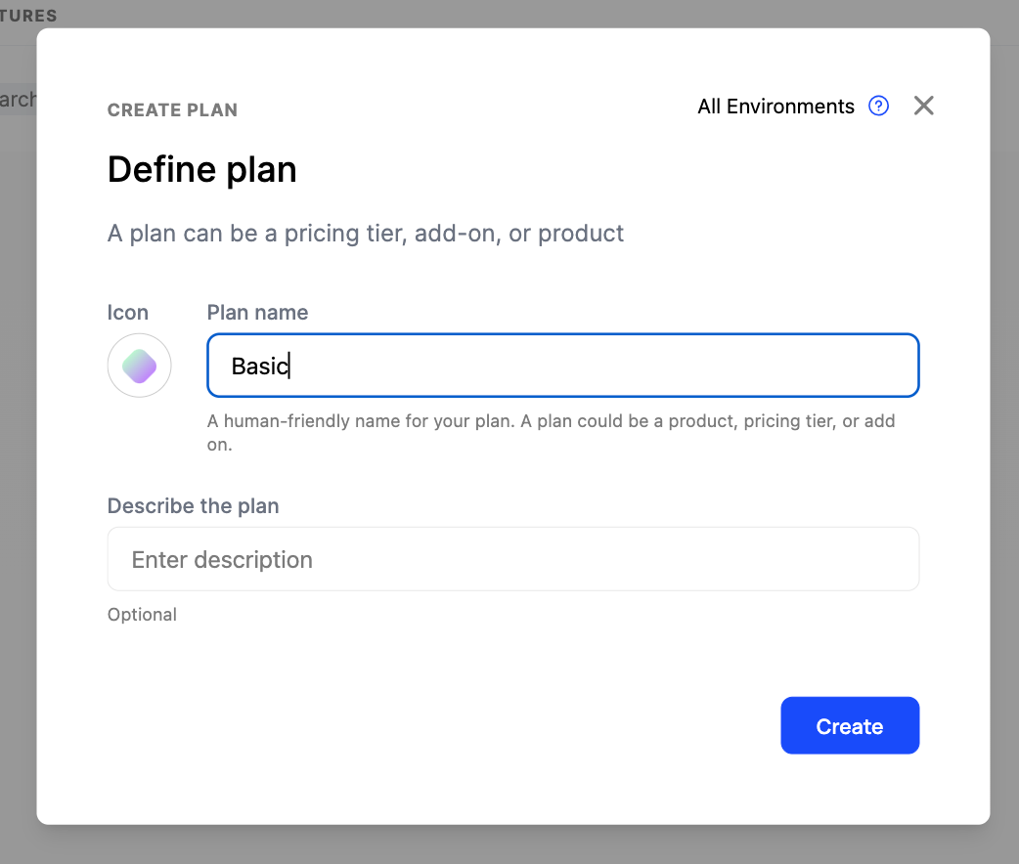Close the Create Plan dialog
The width and height of the screenshot is (1019, 864).
point(924,106)
